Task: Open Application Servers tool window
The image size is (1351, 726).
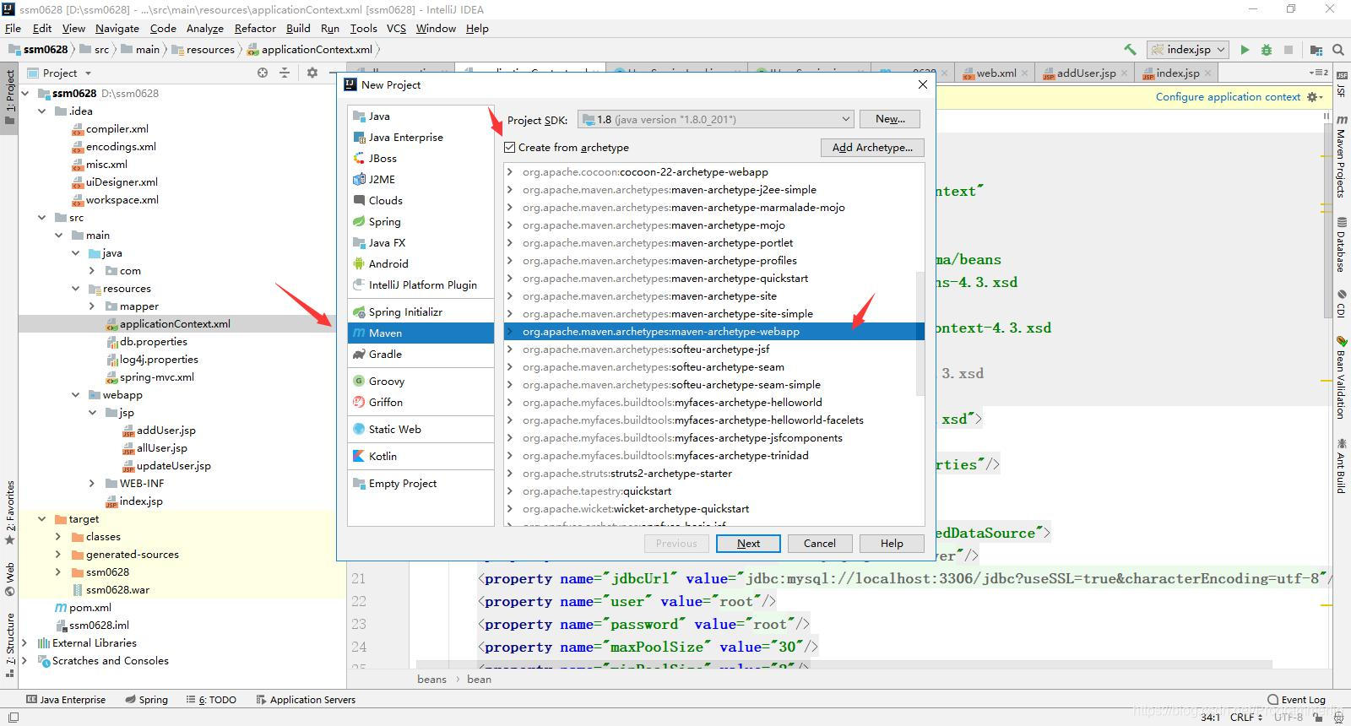Action: [306, 700]
